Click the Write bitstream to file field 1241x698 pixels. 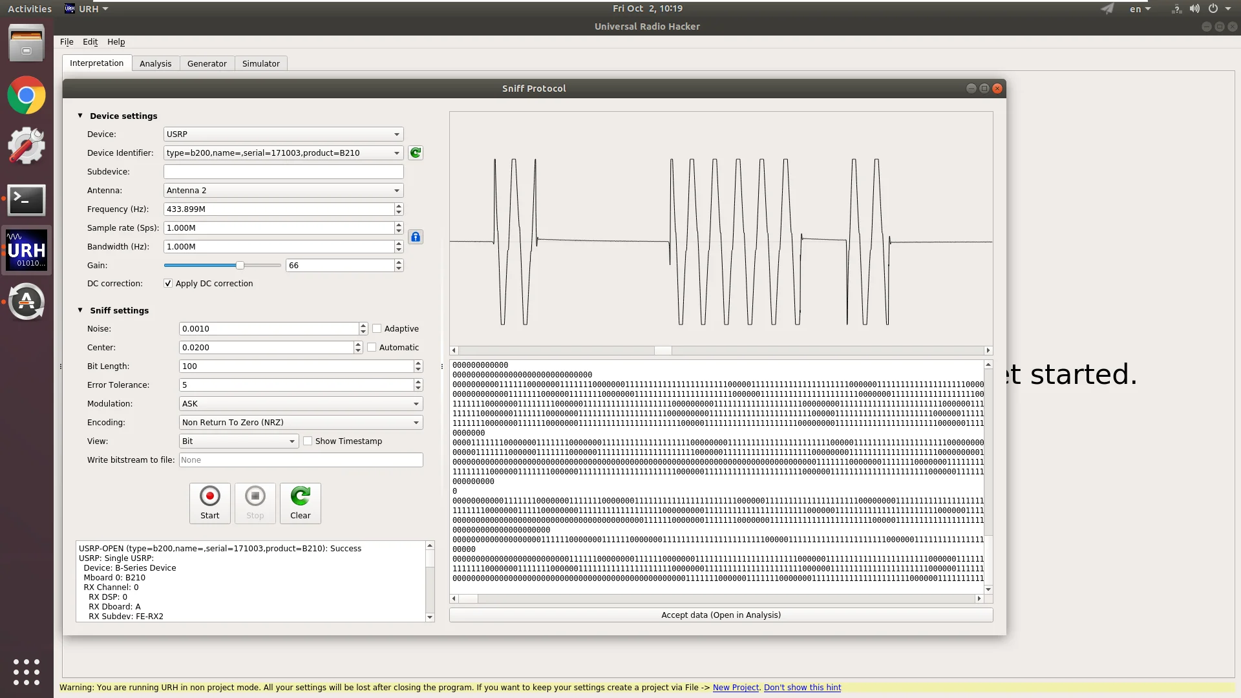(x=301, y=460)
